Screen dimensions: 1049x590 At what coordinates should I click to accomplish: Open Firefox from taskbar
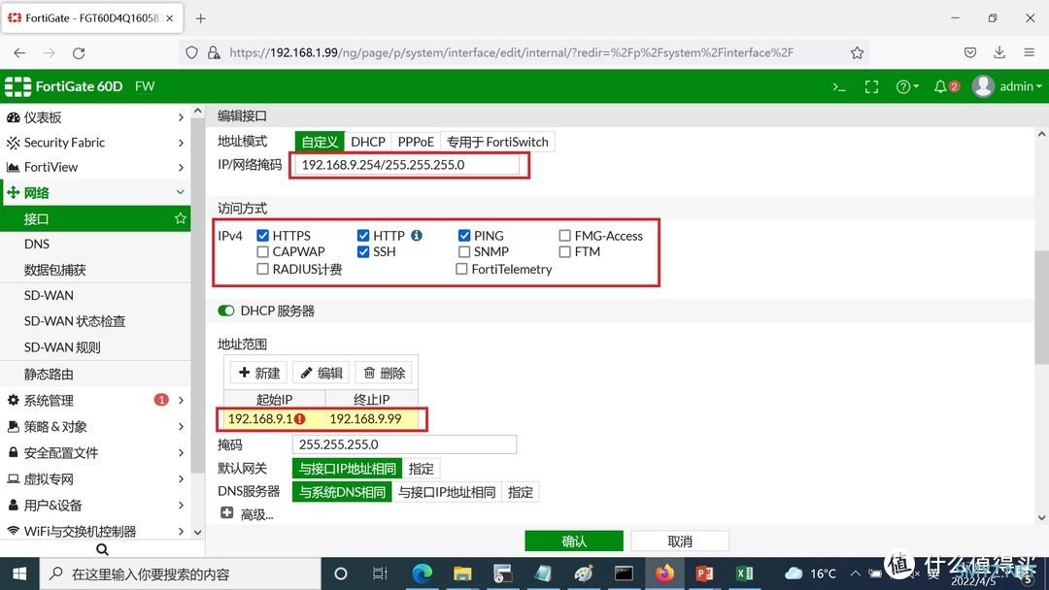click(664, 574)
